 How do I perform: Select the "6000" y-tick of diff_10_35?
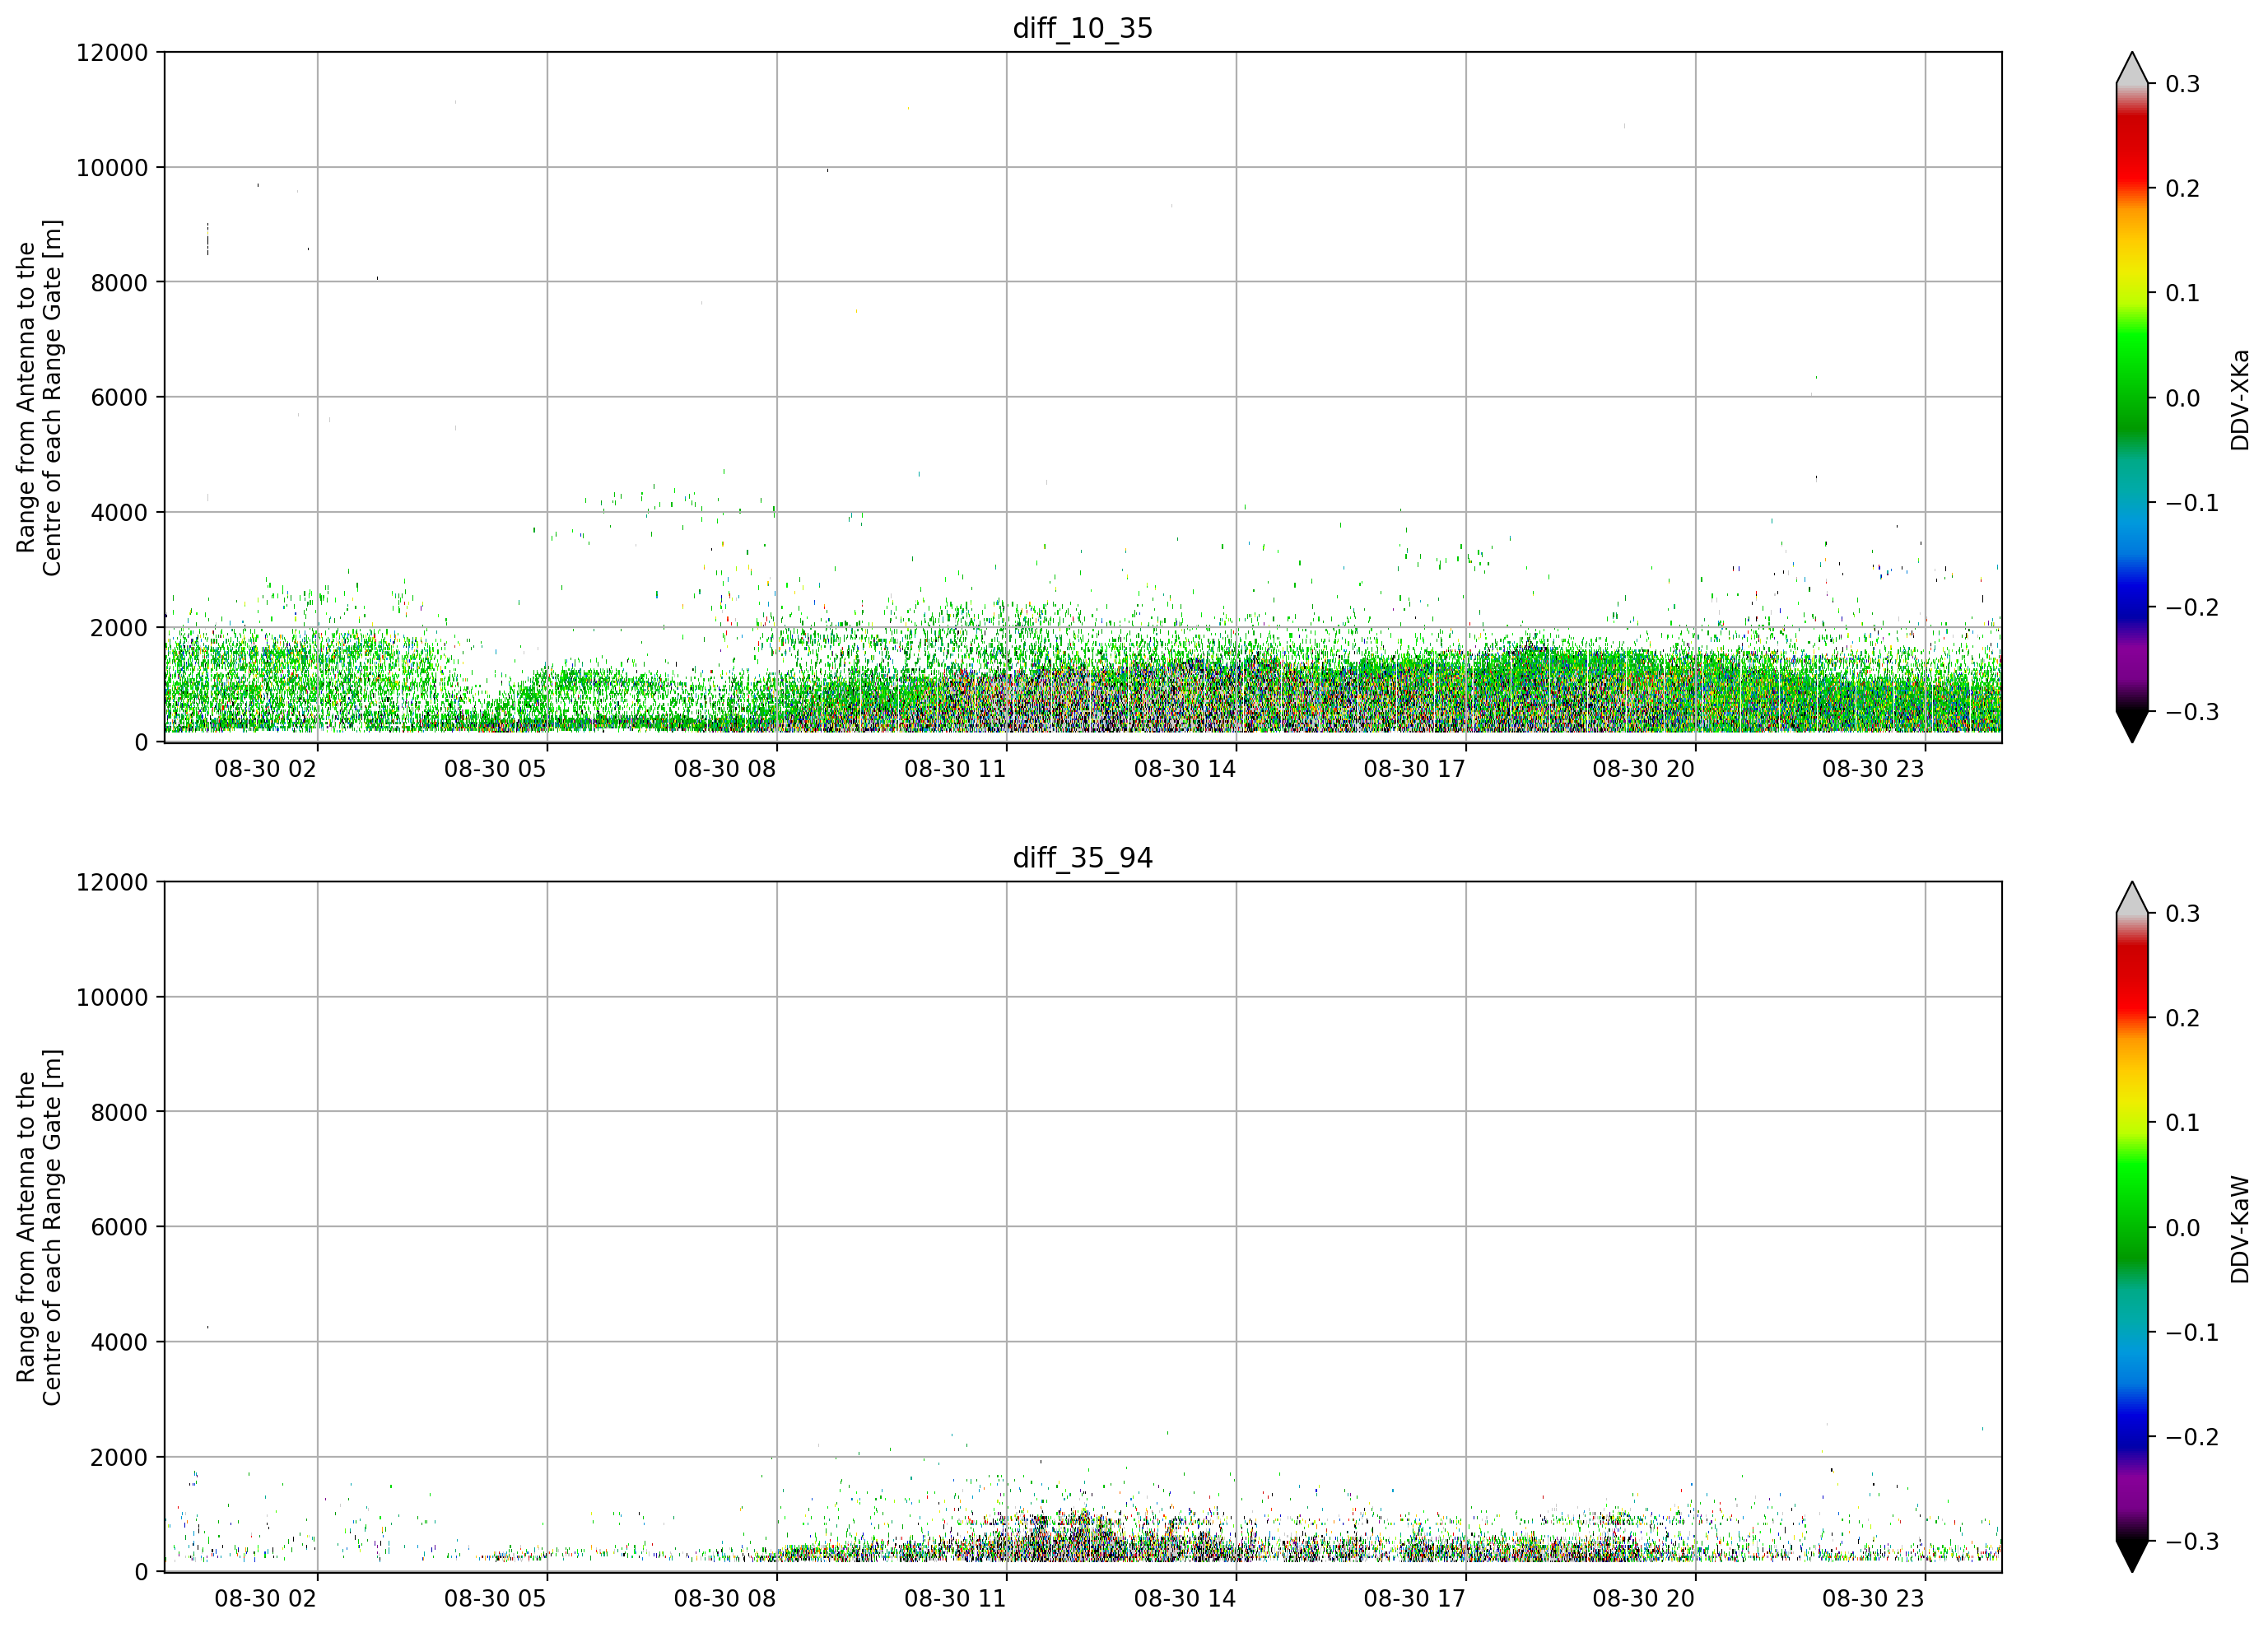[119, 398]
